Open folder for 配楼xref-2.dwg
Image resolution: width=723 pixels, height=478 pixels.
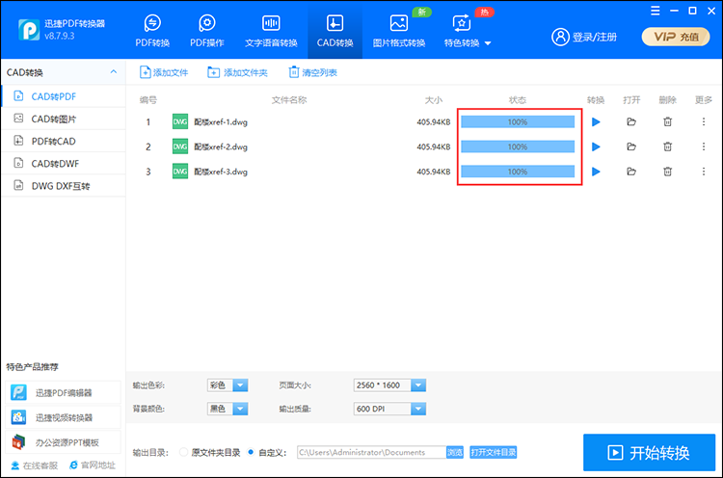tap(631, 147)
